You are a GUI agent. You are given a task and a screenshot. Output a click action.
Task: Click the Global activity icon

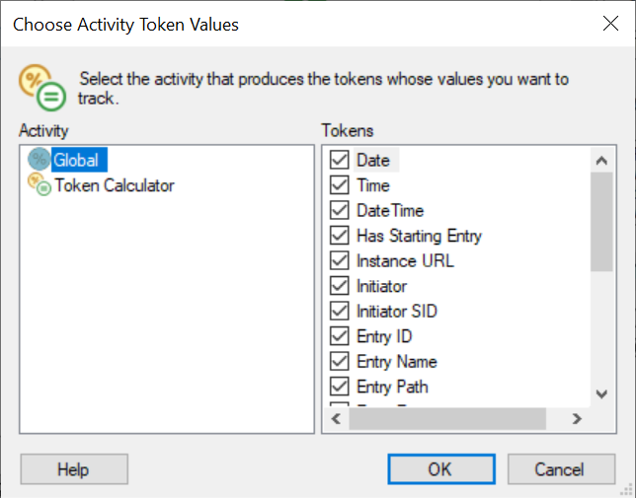pyautogui.click(x=40, y=160)
